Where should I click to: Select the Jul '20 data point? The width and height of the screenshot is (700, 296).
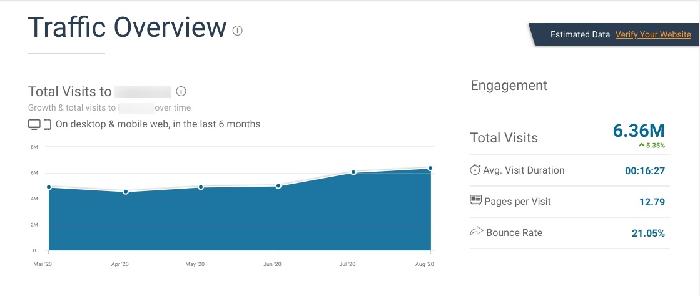click(x=353, y=172)
